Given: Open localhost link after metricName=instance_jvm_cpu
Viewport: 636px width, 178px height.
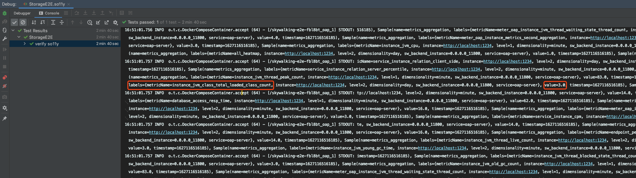Looking at the screenshot, I should (467, 46).
